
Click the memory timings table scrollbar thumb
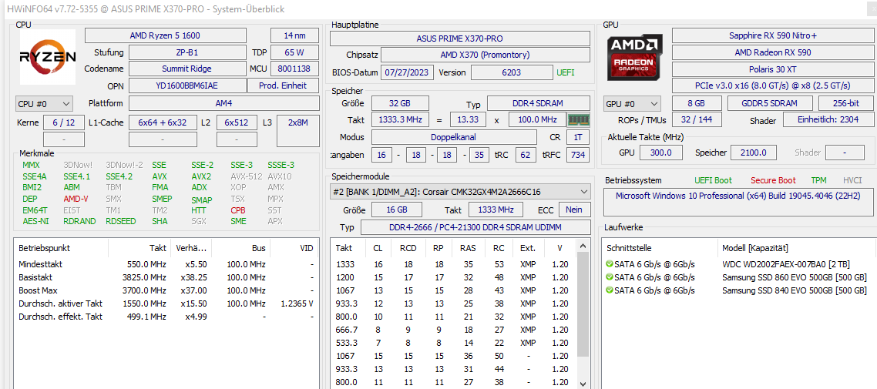[x=583, y=303]
